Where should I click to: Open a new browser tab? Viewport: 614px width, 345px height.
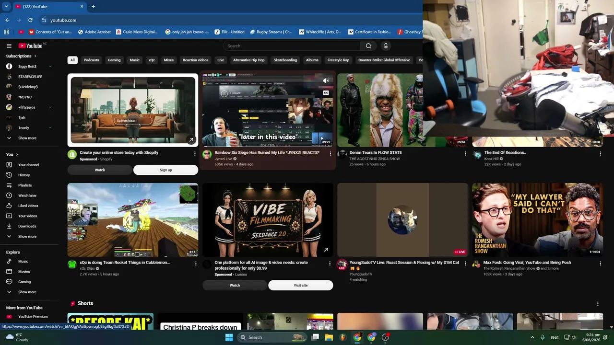click(93, 7)
